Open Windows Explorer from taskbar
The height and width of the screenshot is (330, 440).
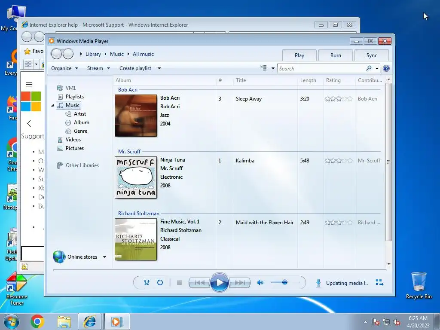click(64, 322)
